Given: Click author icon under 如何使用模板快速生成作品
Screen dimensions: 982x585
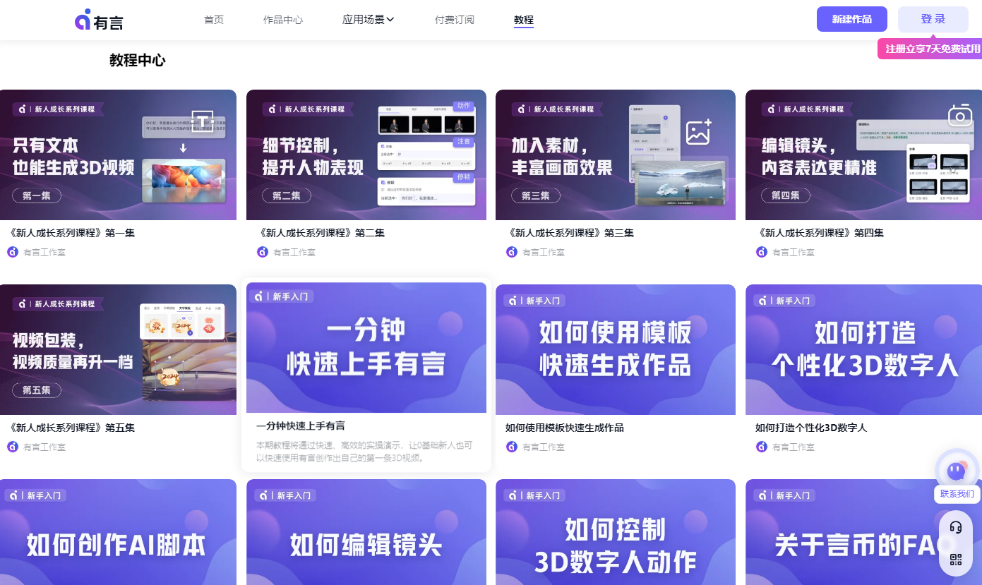Looking at the screenshot, I should coord(512,447).
